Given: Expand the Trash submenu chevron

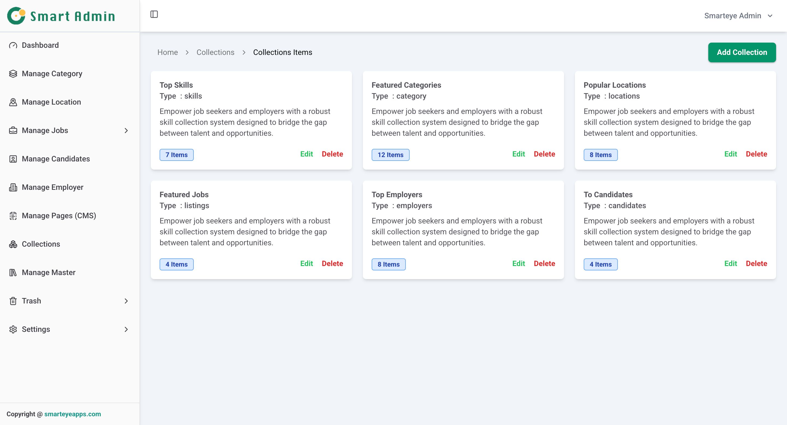Looking at the screenshot, I should click(x=126, y=301).
